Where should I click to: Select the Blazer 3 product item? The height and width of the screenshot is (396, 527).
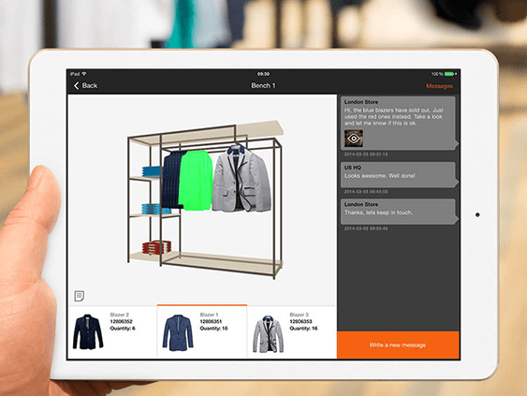pos(292,331)
